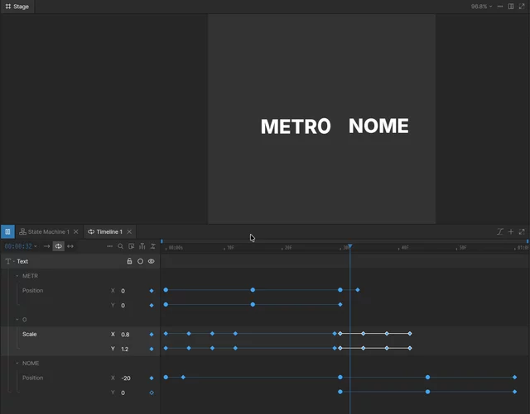Select the Timeline 1 tab

click(x=105, y=232)
